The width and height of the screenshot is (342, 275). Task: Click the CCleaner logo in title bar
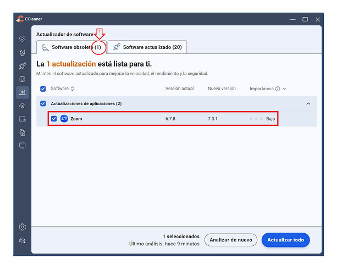(x=20, y=19)
